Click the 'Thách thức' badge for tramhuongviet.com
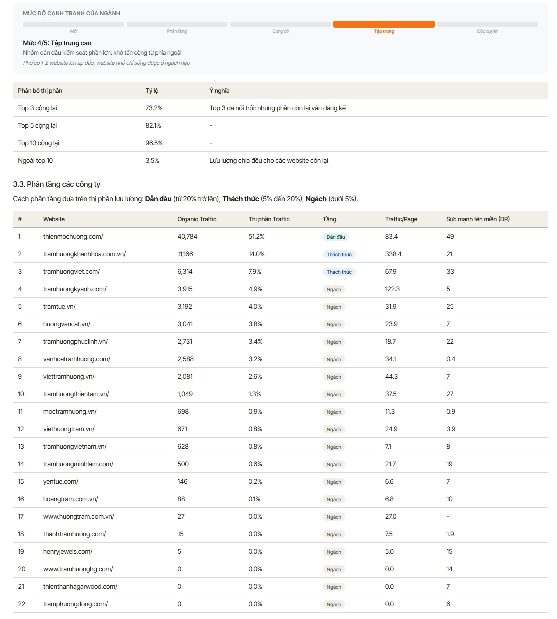Screen dimensions: 557x619 click(x=339, y=272)
